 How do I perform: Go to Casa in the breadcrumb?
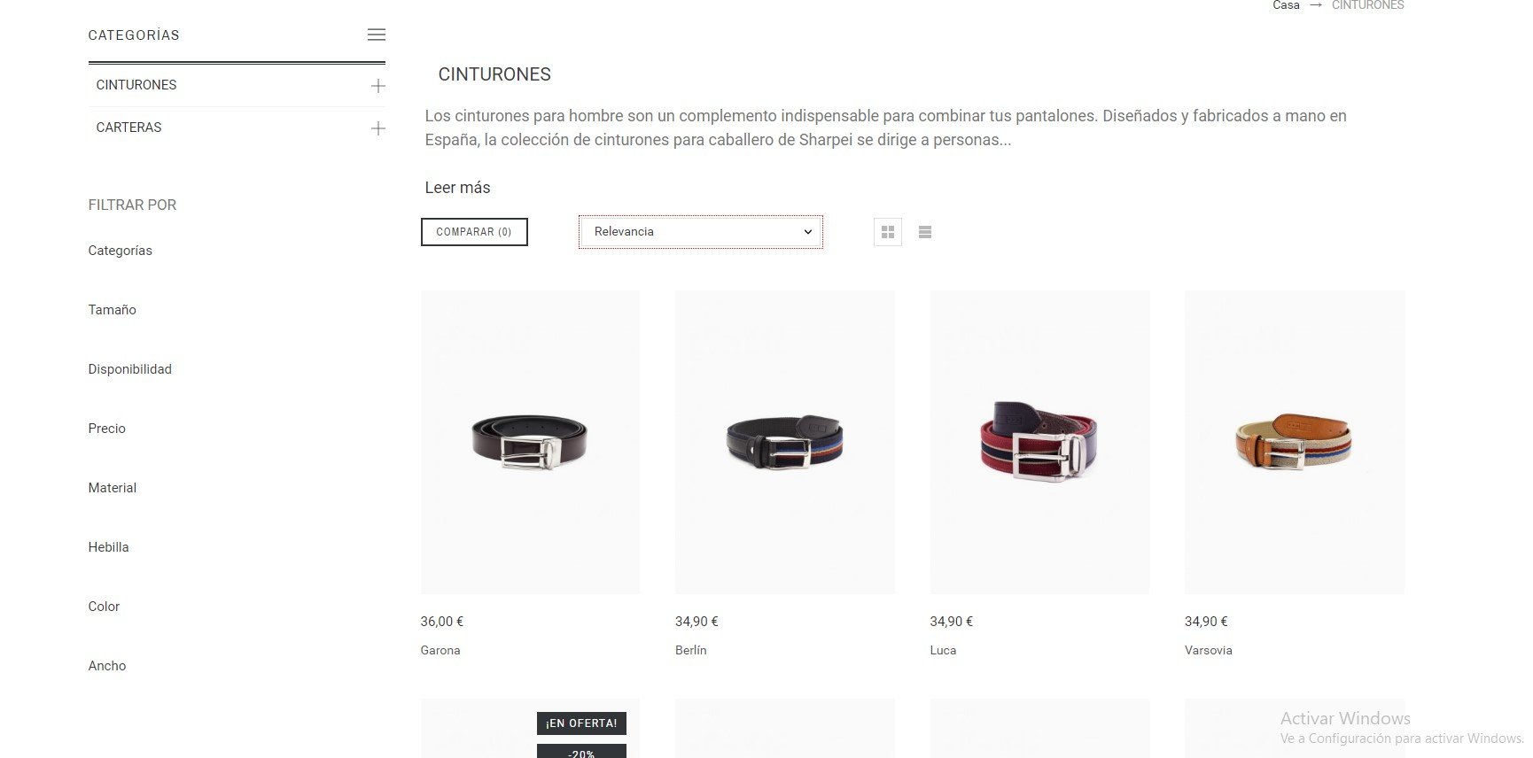coord(1286,5)
